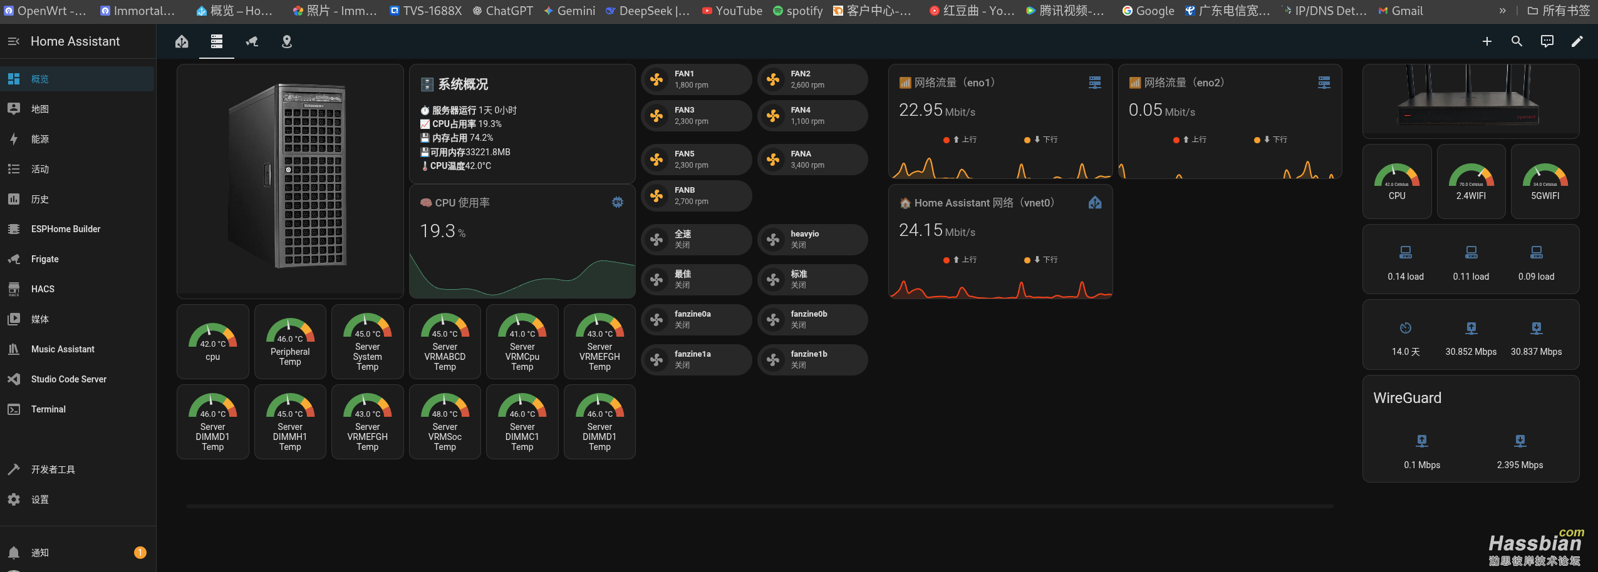Click the pencil edit dashboard icon
This screenshot has height=572, width=1598.
tap(1577, 41)
